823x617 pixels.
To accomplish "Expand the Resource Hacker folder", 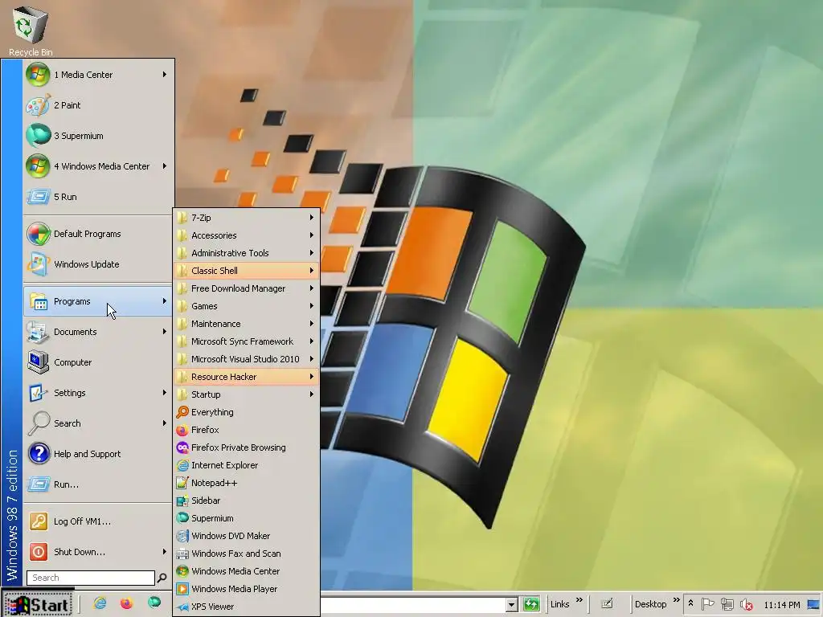I will click(246, 377).
